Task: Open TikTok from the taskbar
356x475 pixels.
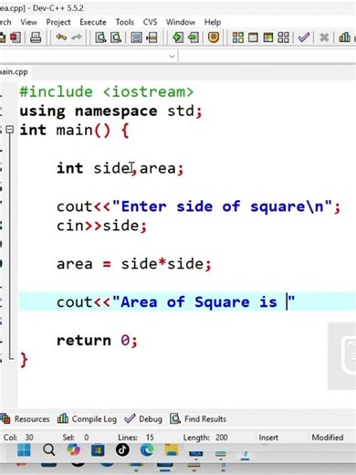Action: 122,449
